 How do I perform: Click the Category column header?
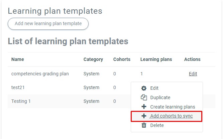click(x=93, y=59)
